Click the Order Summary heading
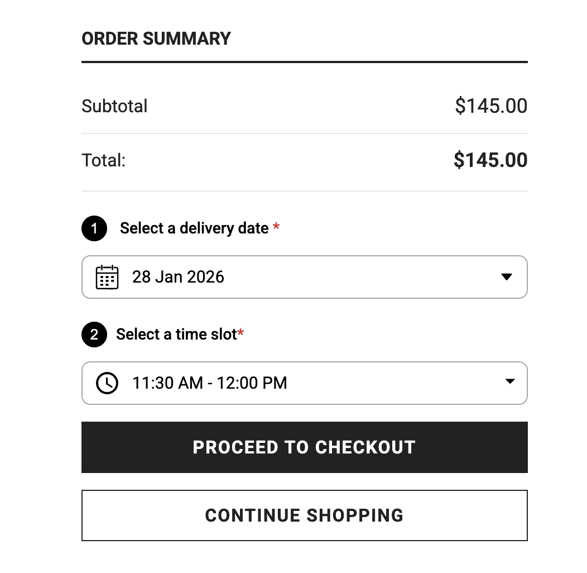Image resolution: width=587 pixels, height=573 pixels. coord(156,38)
